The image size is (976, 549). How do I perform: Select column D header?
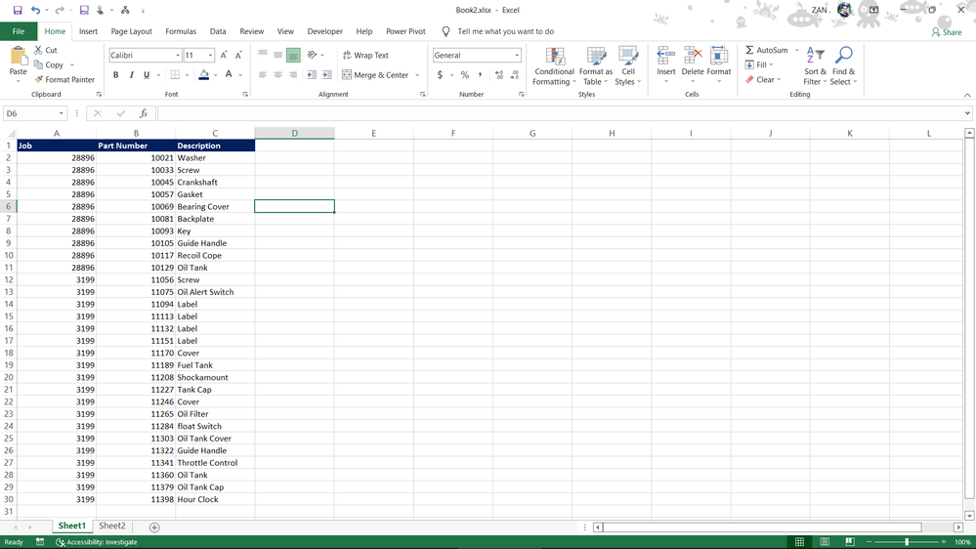294,133
